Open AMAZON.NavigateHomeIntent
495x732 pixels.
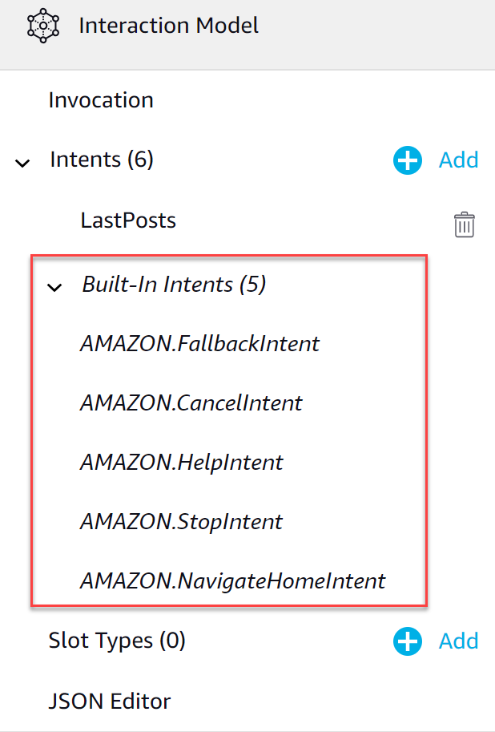232,581
